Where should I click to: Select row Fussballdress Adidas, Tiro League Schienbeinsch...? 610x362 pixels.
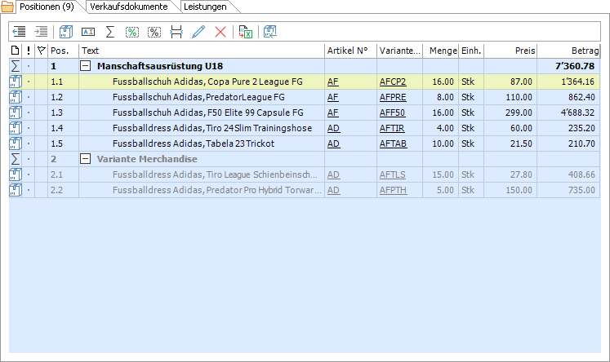[x=305, y=174]
